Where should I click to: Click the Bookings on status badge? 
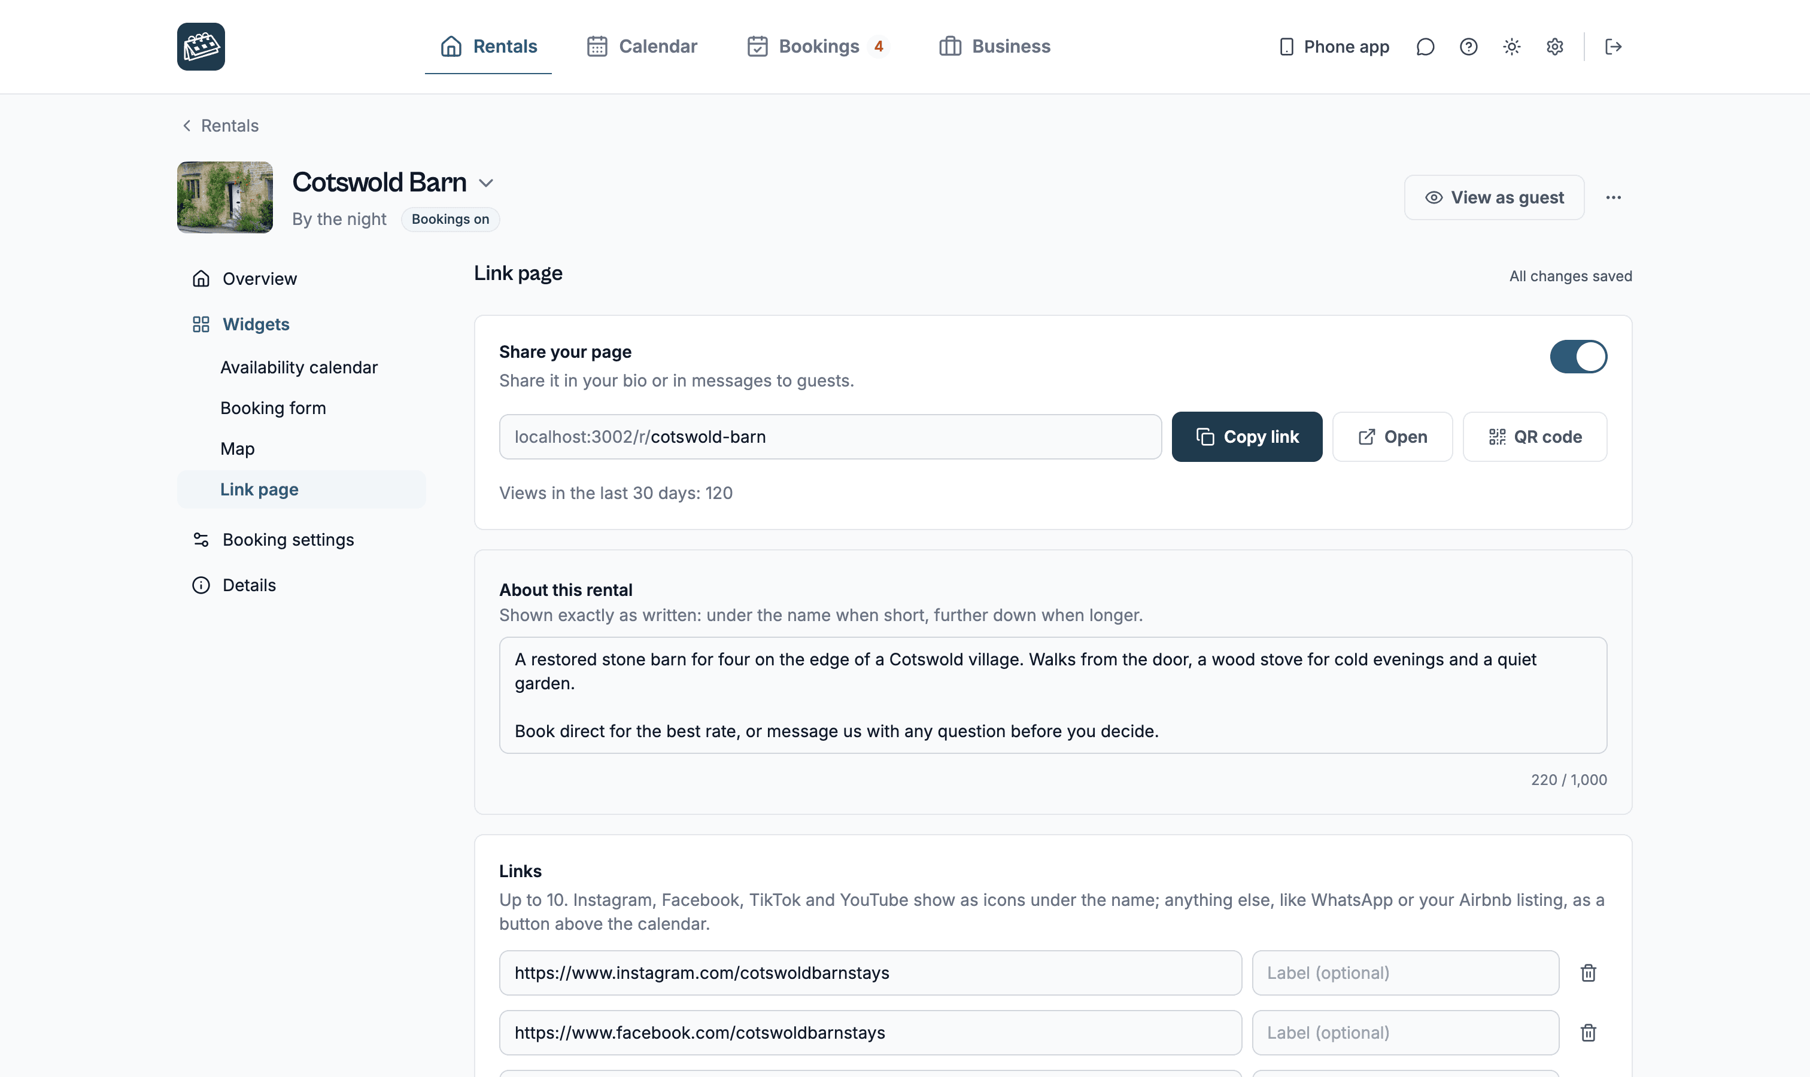(x=450, y=219)
